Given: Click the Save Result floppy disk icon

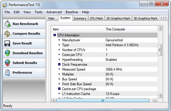Looking at the screenshot, I should coord(7,43).
